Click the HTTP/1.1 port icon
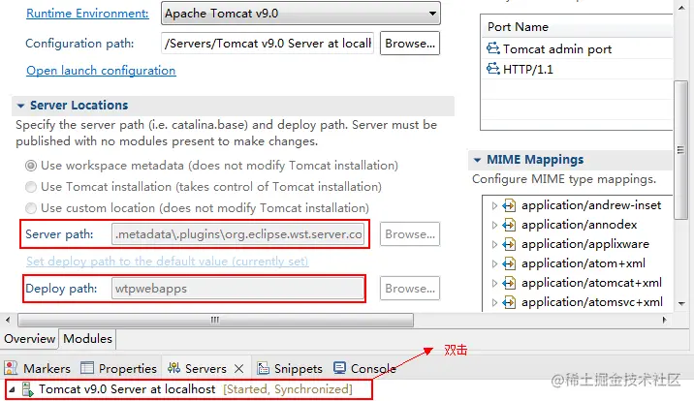Image resolution: width=694 pixels, height=401 pixels. click(493, 69)
